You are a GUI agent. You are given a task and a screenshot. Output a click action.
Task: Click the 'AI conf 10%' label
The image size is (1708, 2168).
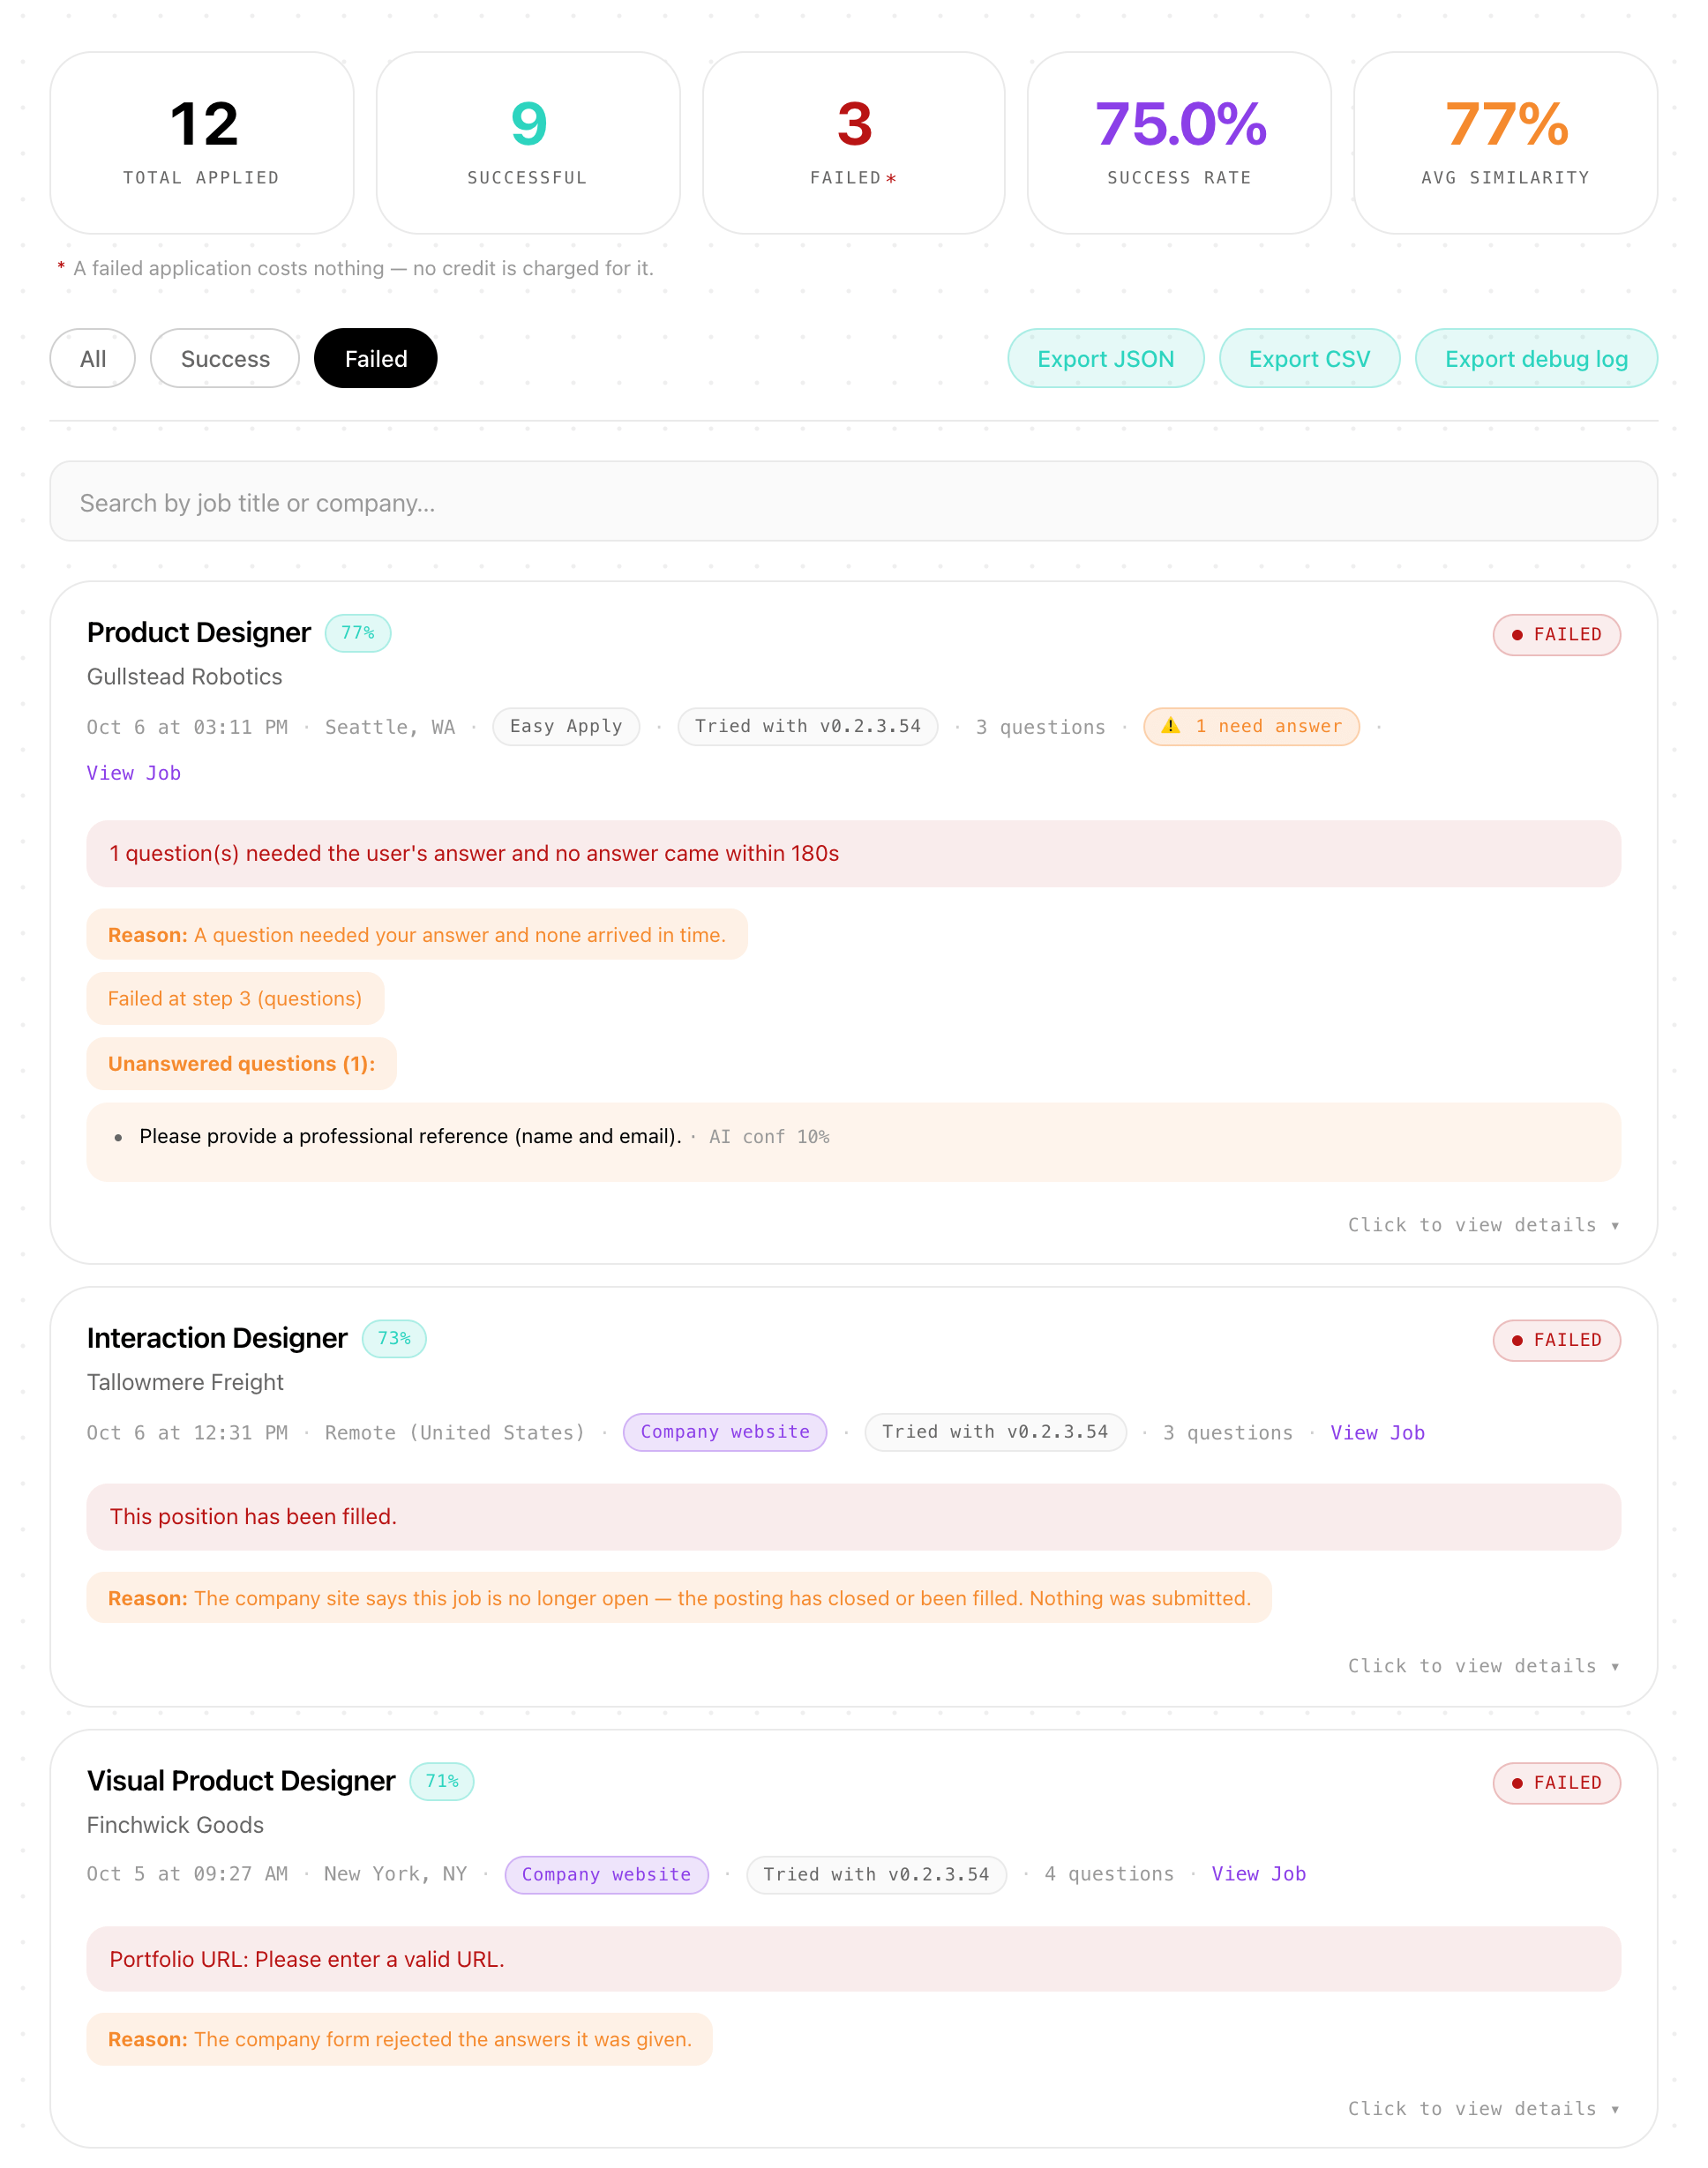tap(769, 1138)
